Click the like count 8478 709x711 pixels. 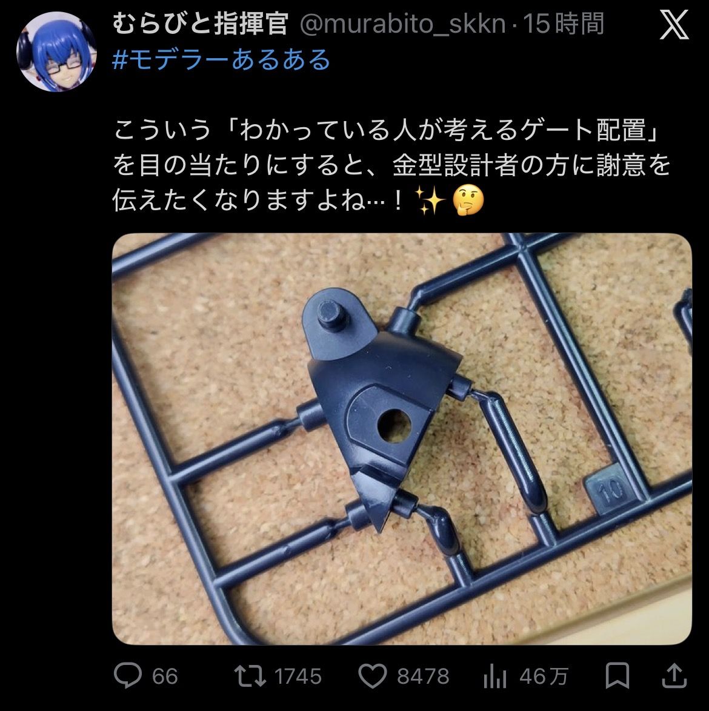423,676
